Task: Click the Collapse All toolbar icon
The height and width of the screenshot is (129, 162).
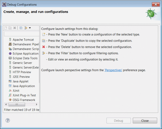Action: click(21, 28)
